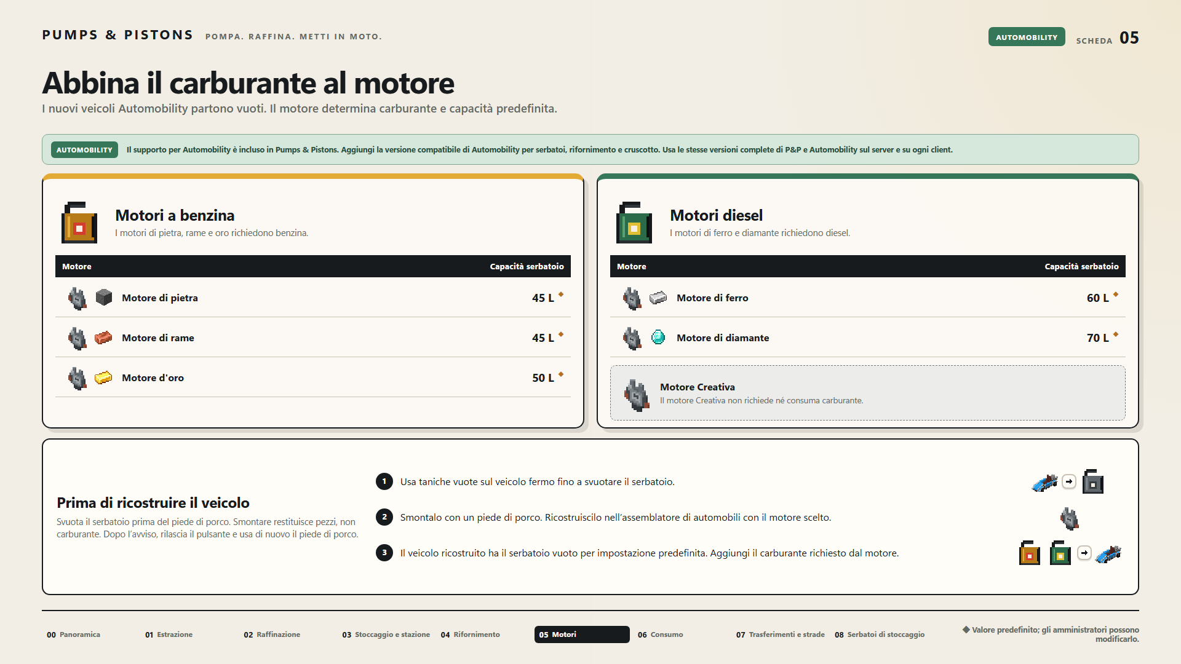
Task: Click the engine icon in the Motore di rame row
Action: coord(77,338)
